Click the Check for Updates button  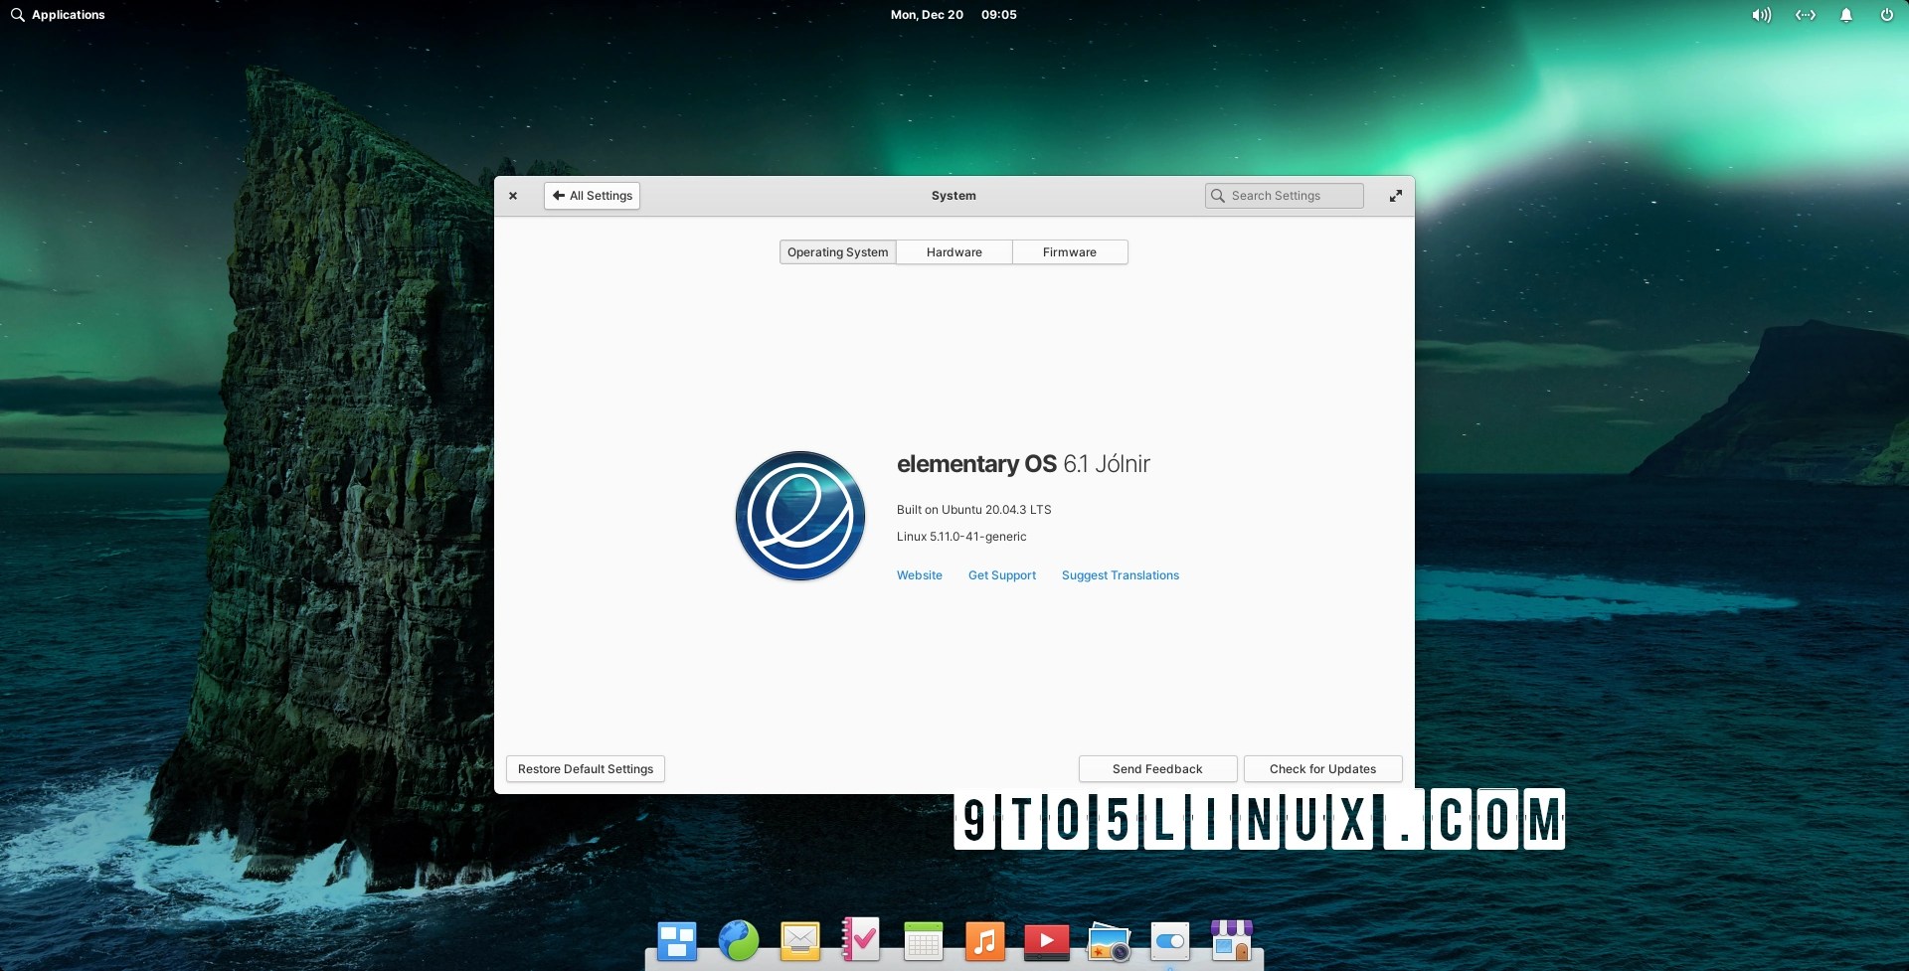pos(1322,768)
